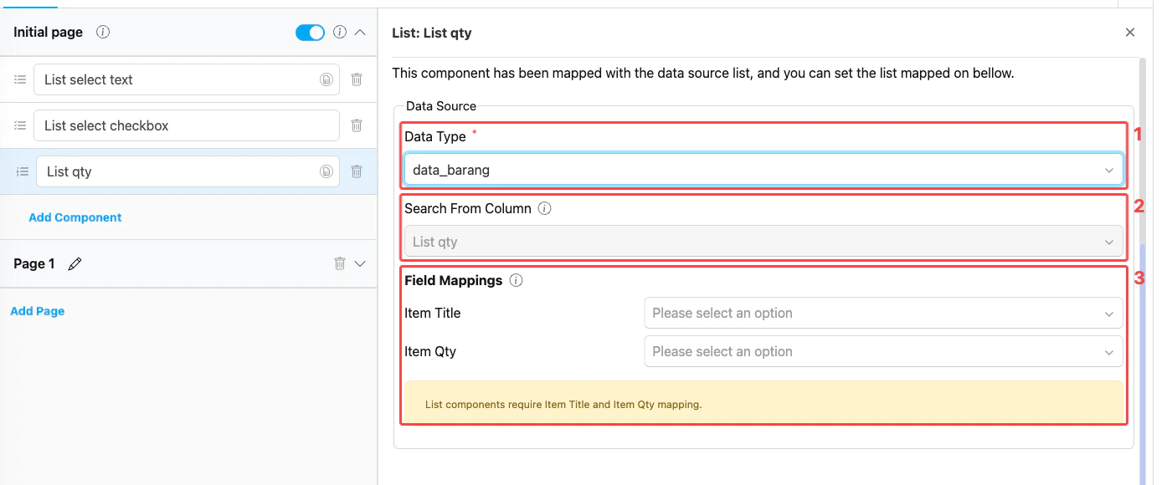The height and width of the screenshot is (485, 1172).
Task: Open the Data Type dropdown showing data_barang
Action: pos(763,170)
